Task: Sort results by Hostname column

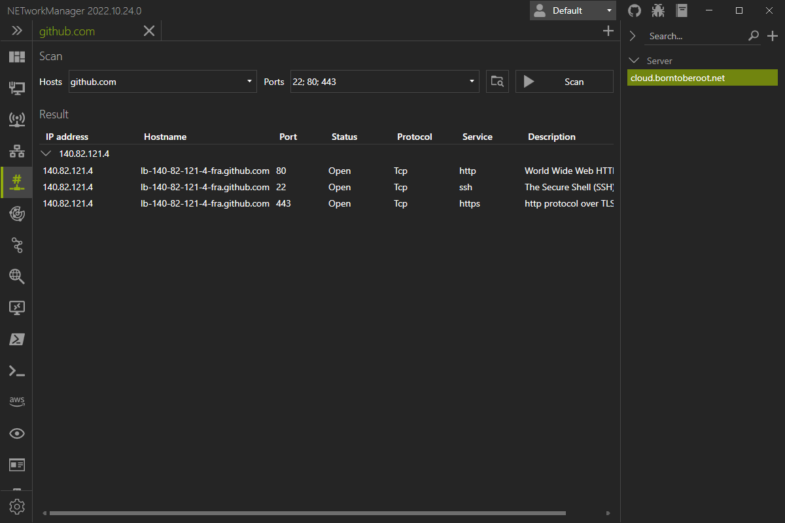Action: pyautogui.click(x=165, y=137)
